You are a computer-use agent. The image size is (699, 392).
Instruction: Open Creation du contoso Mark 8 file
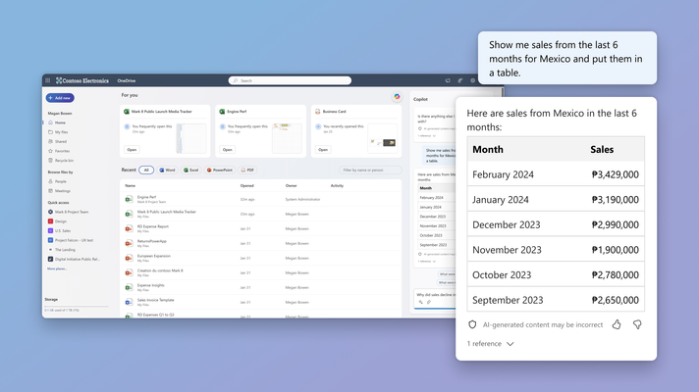(160, 270)
